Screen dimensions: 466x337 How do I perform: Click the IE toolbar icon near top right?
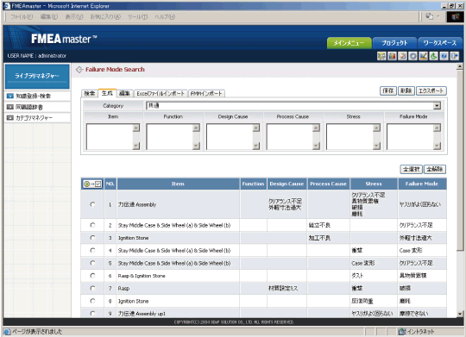(x=429, y=16)
